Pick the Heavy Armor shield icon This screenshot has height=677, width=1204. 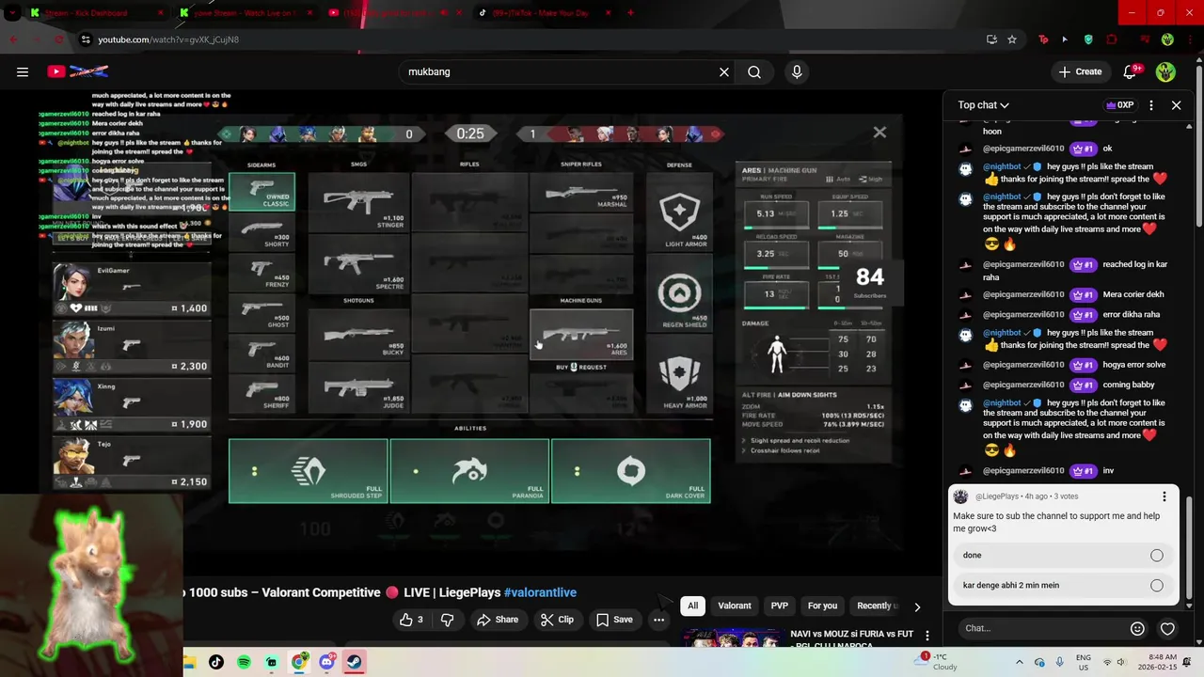point(679,373)
